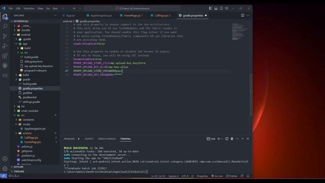Screen dimensions: 325x183
Task: Open the new terminal launch profile dropdown
Action: click(x=222, y=139)
